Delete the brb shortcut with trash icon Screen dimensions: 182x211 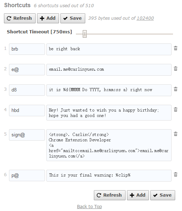(x=176, y=48)
